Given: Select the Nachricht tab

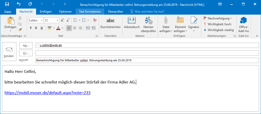Looking at the screenshot, I should point(26,12).
